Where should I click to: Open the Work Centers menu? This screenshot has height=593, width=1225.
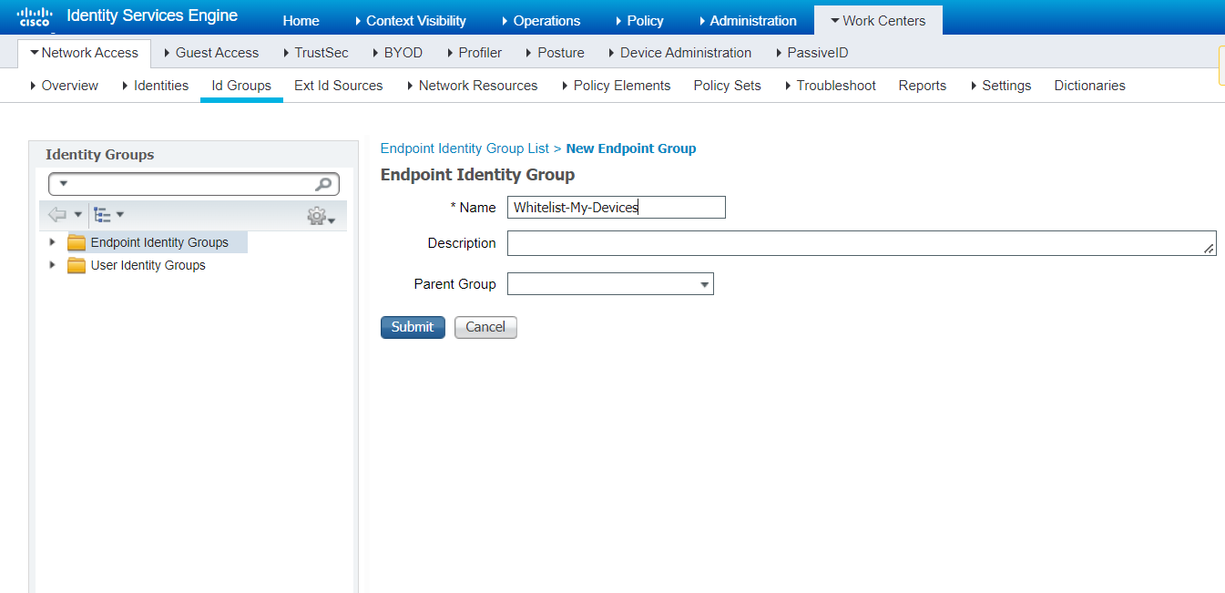pos(878,19)
